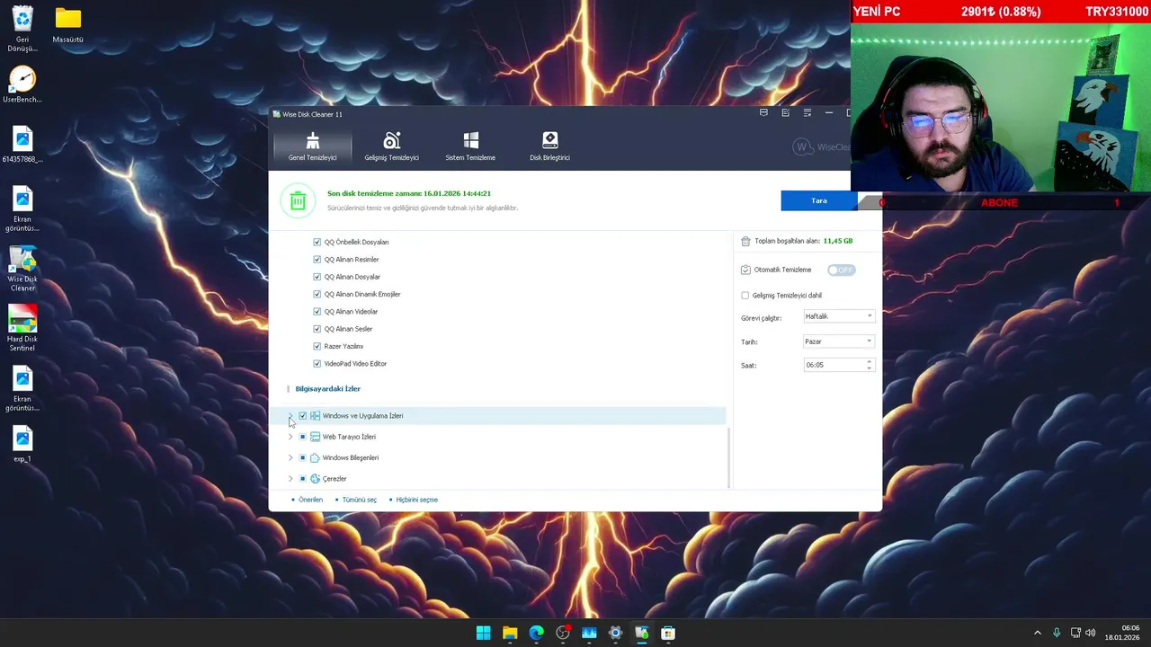Screen dimensions: 1151x647
Task: Increase Saat time with up arrow
Action: pyautogui.click(x=869, y=362)
